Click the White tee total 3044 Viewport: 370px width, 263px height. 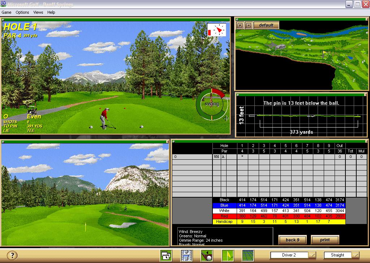click(x=340, y=211)
